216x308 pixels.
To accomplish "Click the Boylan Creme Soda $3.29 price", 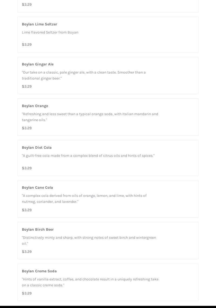I will (27, 293).
